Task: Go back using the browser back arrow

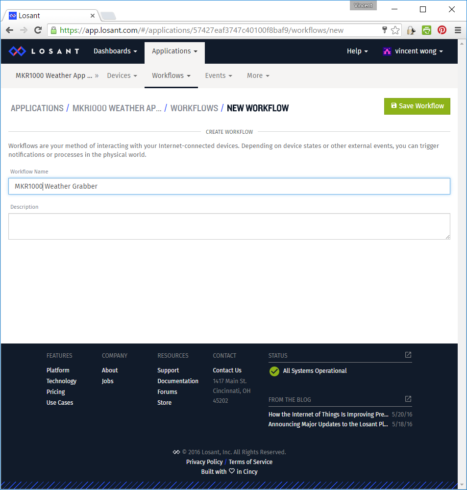Action: click(10, 30)
